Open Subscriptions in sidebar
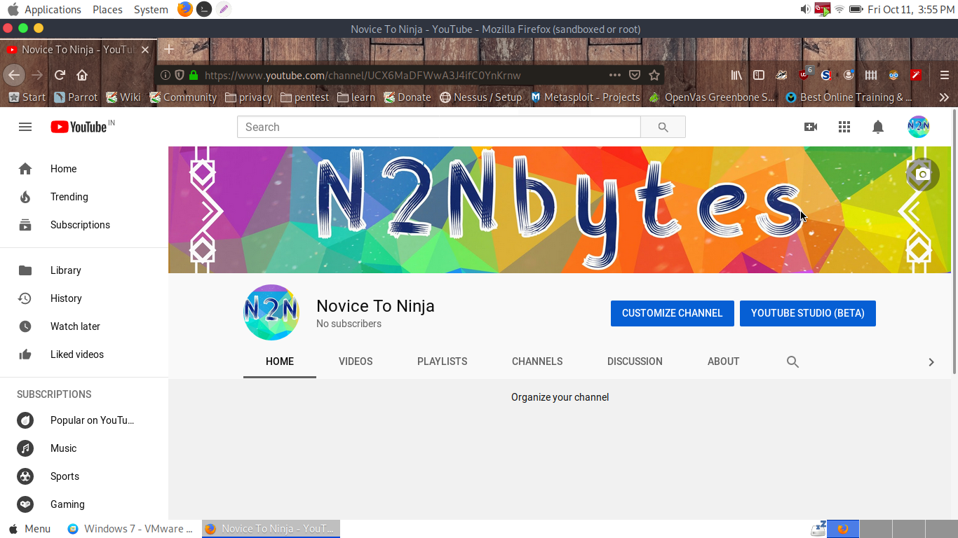The height and width of the screenshot is (538, 958). coord(84,225)
